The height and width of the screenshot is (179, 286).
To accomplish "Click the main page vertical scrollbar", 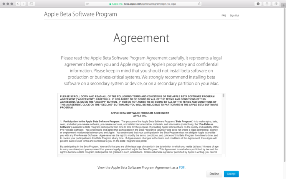I will 284,85.
